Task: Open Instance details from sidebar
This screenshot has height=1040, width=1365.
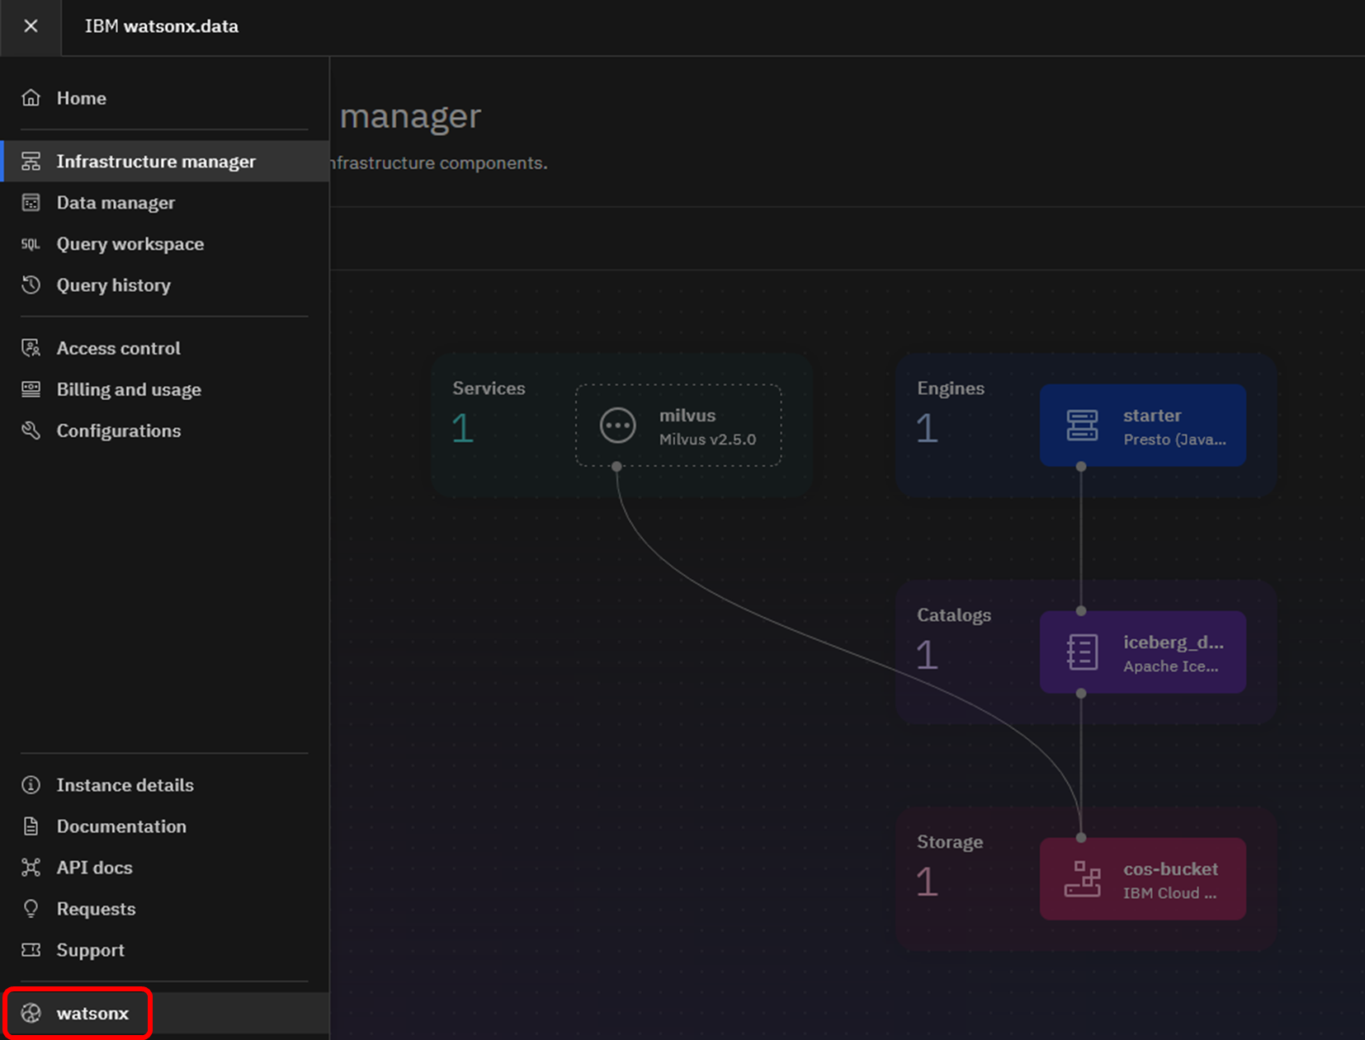Action: tap(125, 785)
